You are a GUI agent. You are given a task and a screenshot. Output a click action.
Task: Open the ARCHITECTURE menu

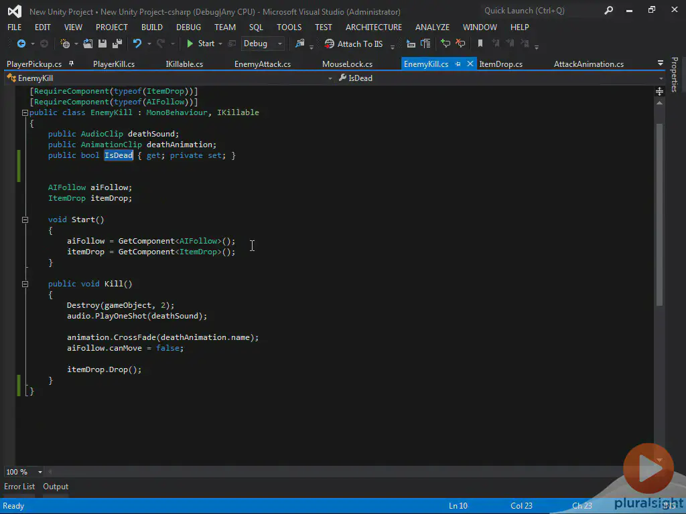(374, 27)
